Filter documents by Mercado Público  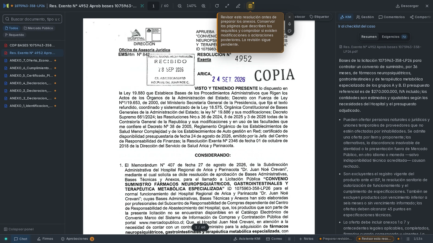point(38,28)
